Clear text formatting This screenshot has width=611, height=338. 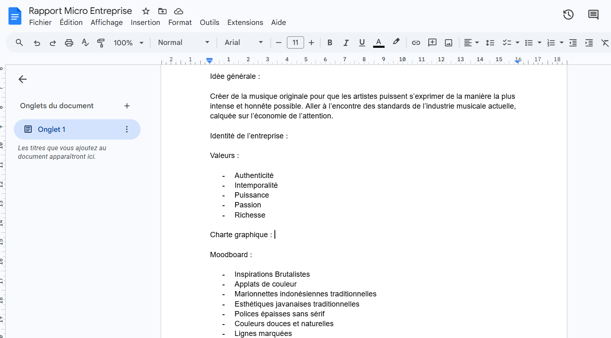click(x=605, y=42)
